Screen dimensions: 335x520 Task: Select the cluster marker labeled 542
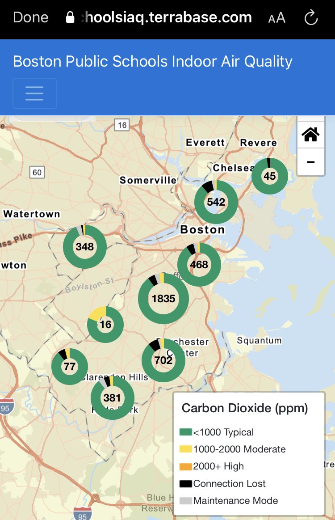click(216, 202)
